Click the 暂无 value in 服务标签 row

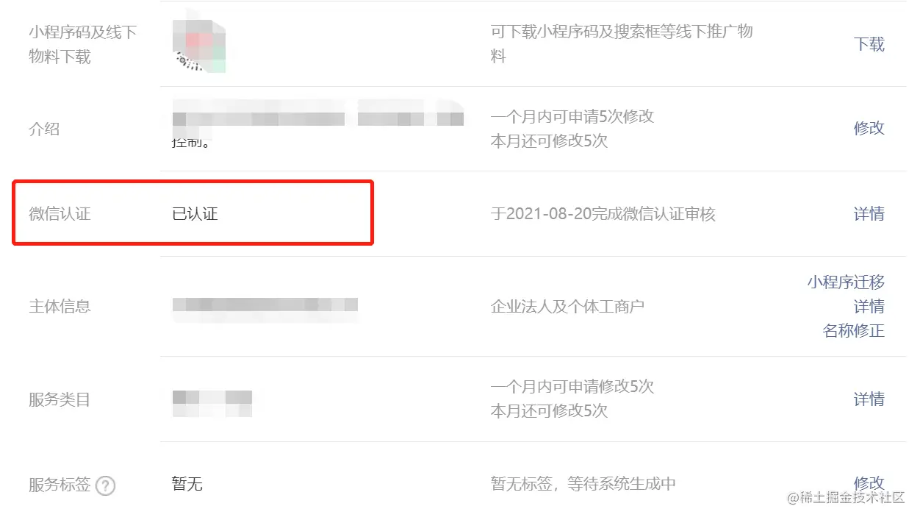point(187,484)
